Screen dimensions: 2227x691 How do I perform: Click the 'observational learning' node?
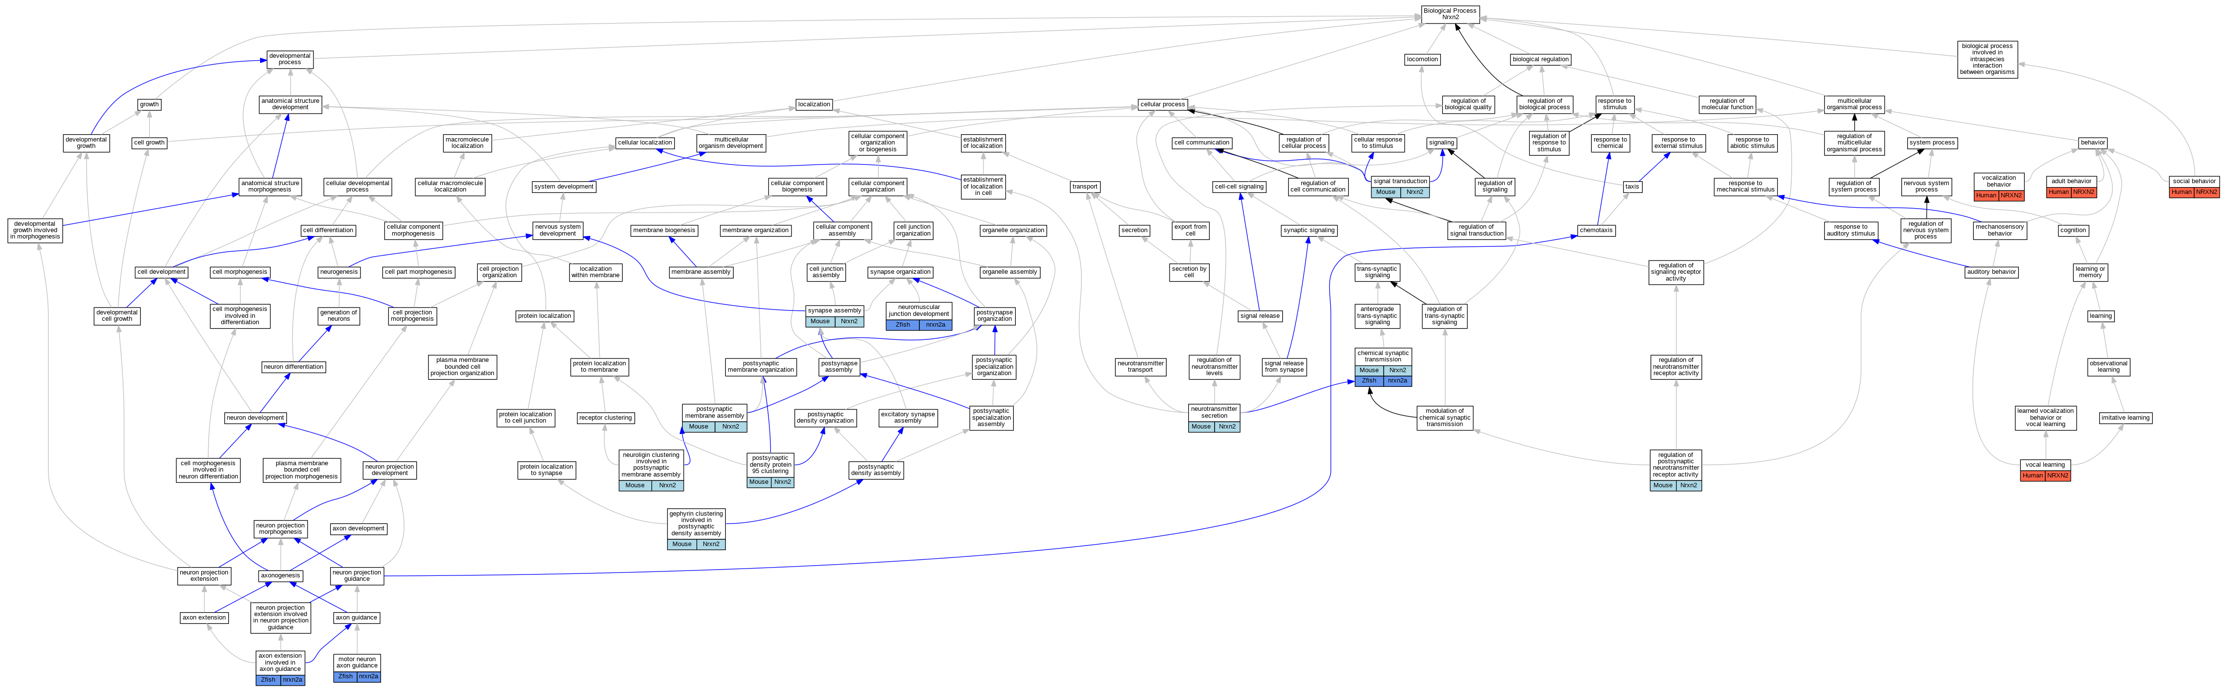(x=2108, y=367)
